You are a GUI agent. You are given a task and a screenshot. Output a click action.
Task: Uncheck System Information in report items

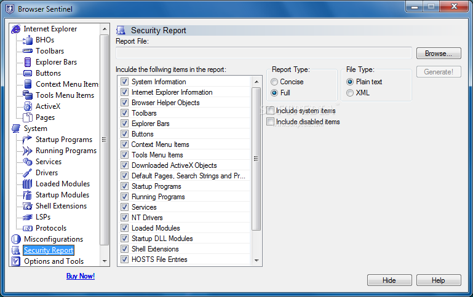(x=124, y=81)
